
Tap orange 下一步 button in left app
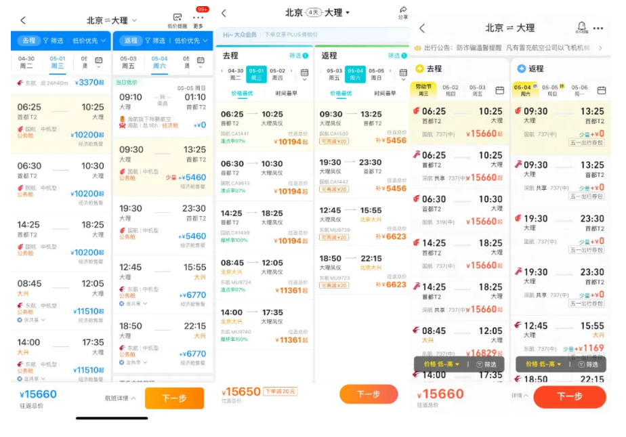(x=174, y=398)
